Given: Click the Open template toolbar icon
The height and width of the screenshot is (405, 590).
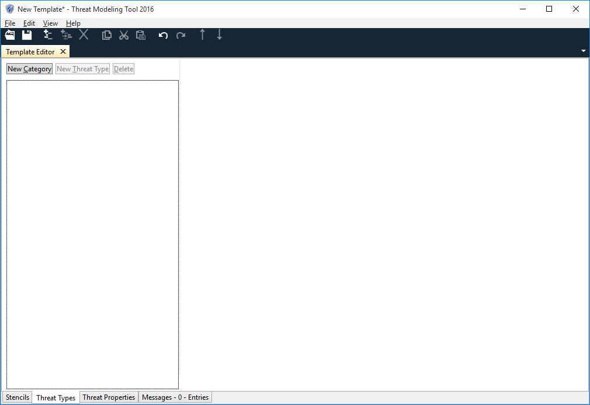Looking at the screenshot, I should 10,35.
